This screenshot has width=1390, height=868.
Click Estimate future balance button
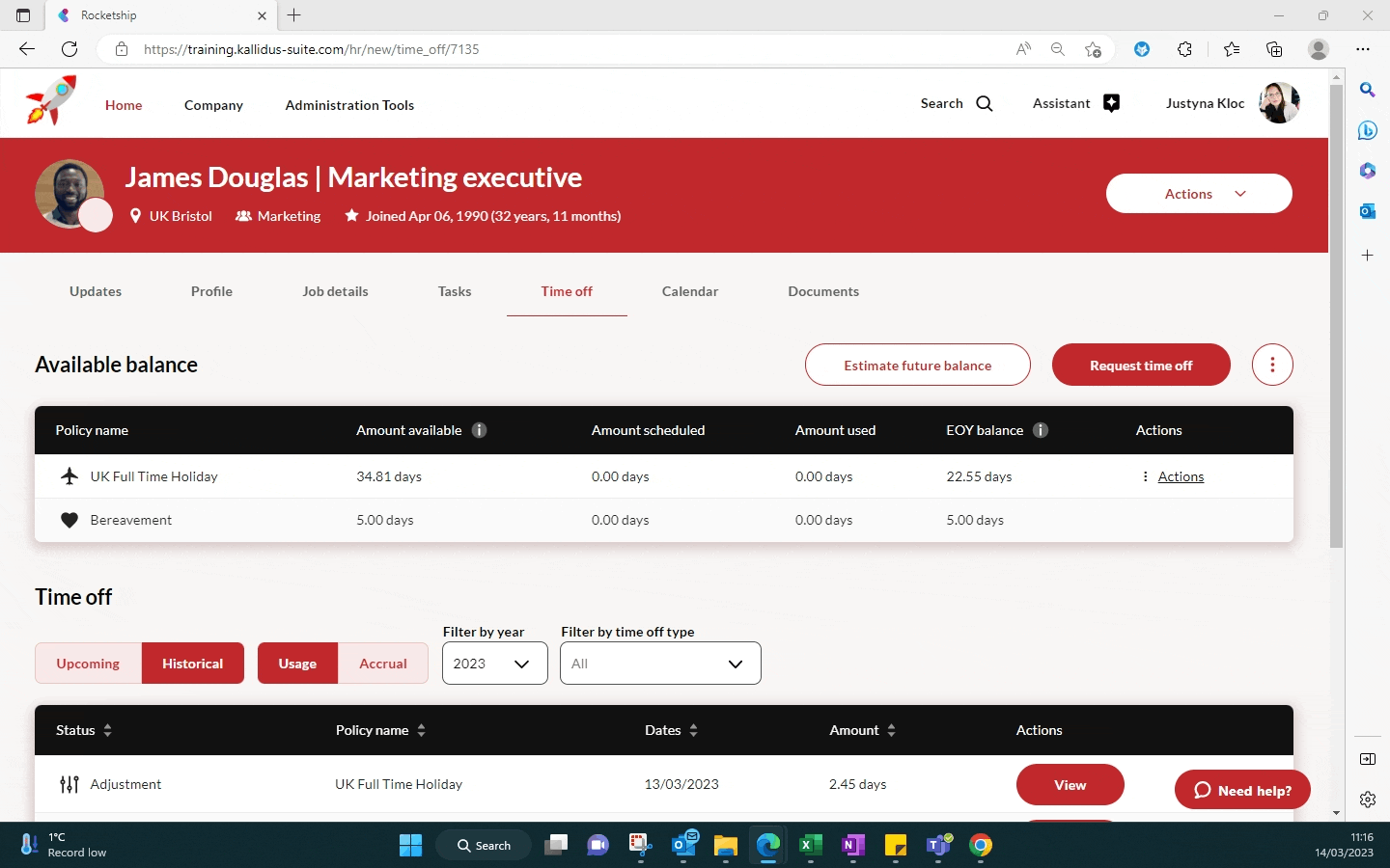point(917,366)
